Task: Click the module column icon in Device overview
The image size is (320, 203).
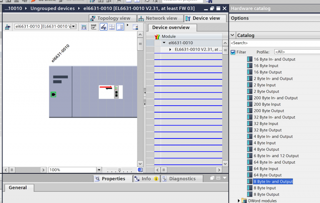Action: pos(157,36)
